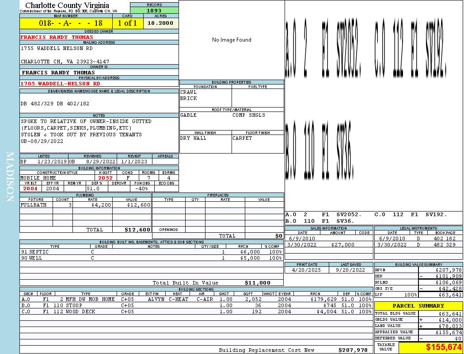This screenshot has width=464, height=354.
Task: Click the COMP SHGLS roof material
Action: pos(248,115)
